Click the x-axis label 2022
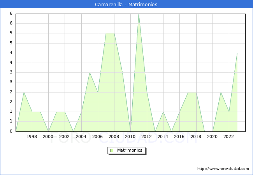This screenshot has height=175, width=253. click(x=228, y=136)
